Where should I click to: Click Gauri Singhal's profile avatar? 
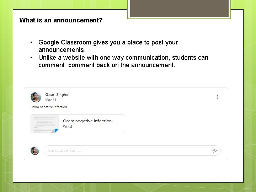click(36, 97)
